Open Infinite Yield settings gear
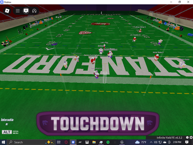Screen dimensions: 193x145 point(191,138)
